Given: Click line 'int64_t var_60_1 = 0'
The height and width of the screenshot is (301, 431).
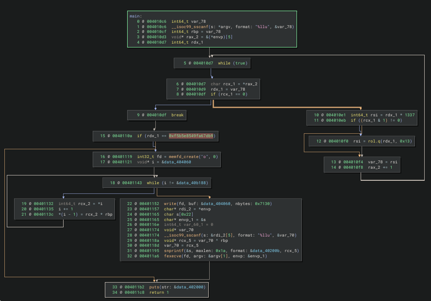Looking at the screenshot, I should coord(188,224).
